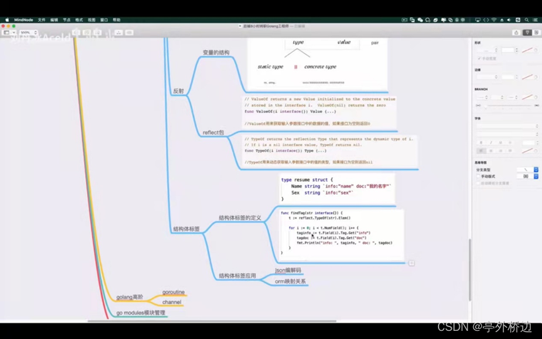Viewport: 542px width, 339px height.
Task: Select the reflect包 node
Action: (x=213, y=133)
